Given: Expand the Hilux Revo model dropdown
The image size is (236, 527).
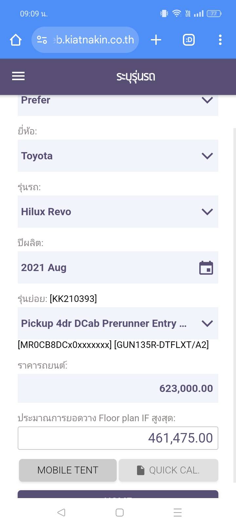Looking at the screenshot, I should point(118,212).
